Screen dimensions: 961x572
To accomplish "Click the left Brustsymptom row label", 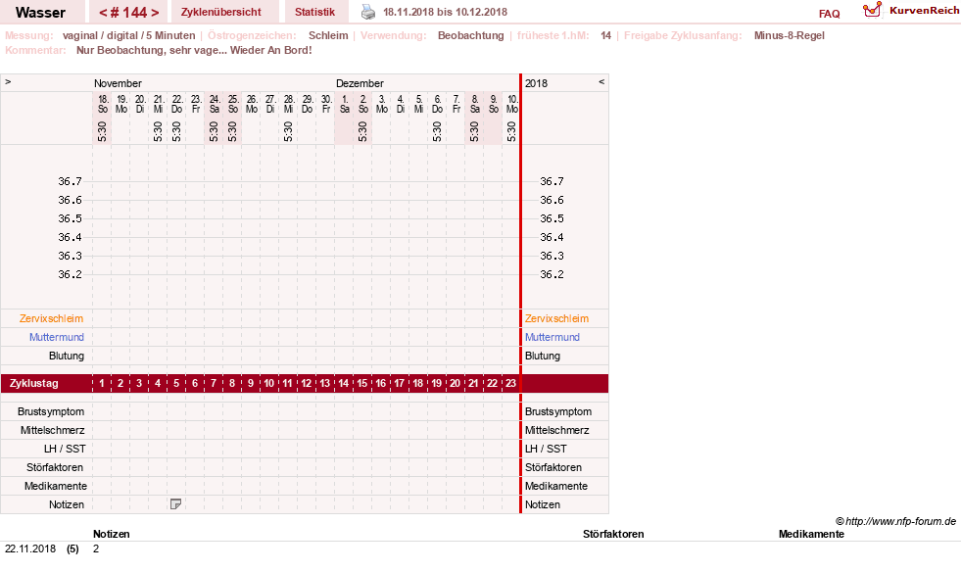I will 51,411.
